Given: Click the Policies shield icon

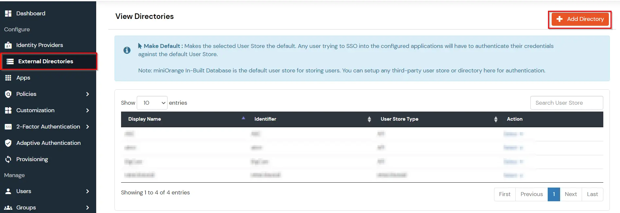Looking at the screenshot, I should tap(8, 94).
